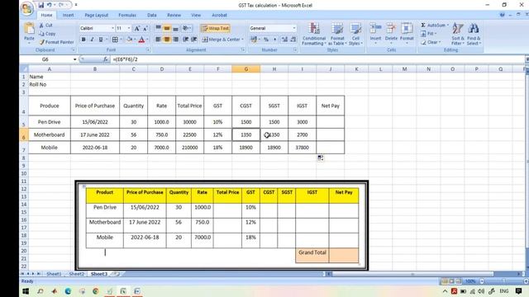Viewport: 529px width, 297px height.
Task: Click AutoSum
Action: (x=435, y=26)
